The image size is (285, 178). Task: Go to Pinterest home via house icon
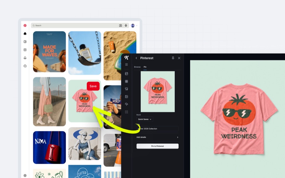(25, 34)
